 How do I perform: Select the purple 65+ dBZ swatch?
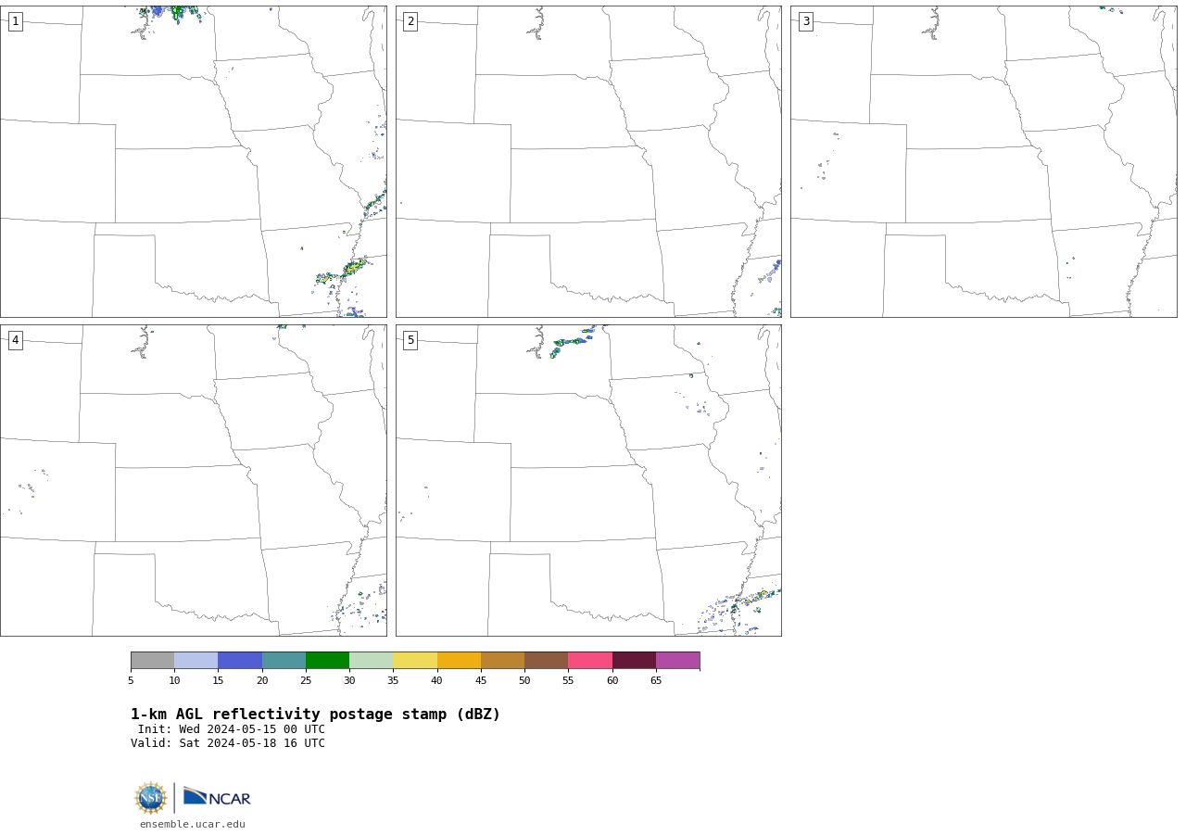(678, 661)
